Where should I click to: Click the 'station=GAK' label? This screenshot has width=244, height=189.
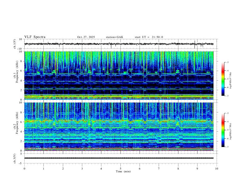(x=114, y=37)
